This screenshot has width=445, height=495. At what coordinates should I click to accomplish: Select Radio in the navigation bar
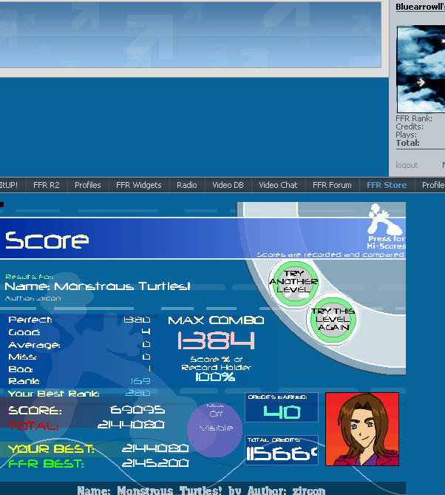pos(187,185)
